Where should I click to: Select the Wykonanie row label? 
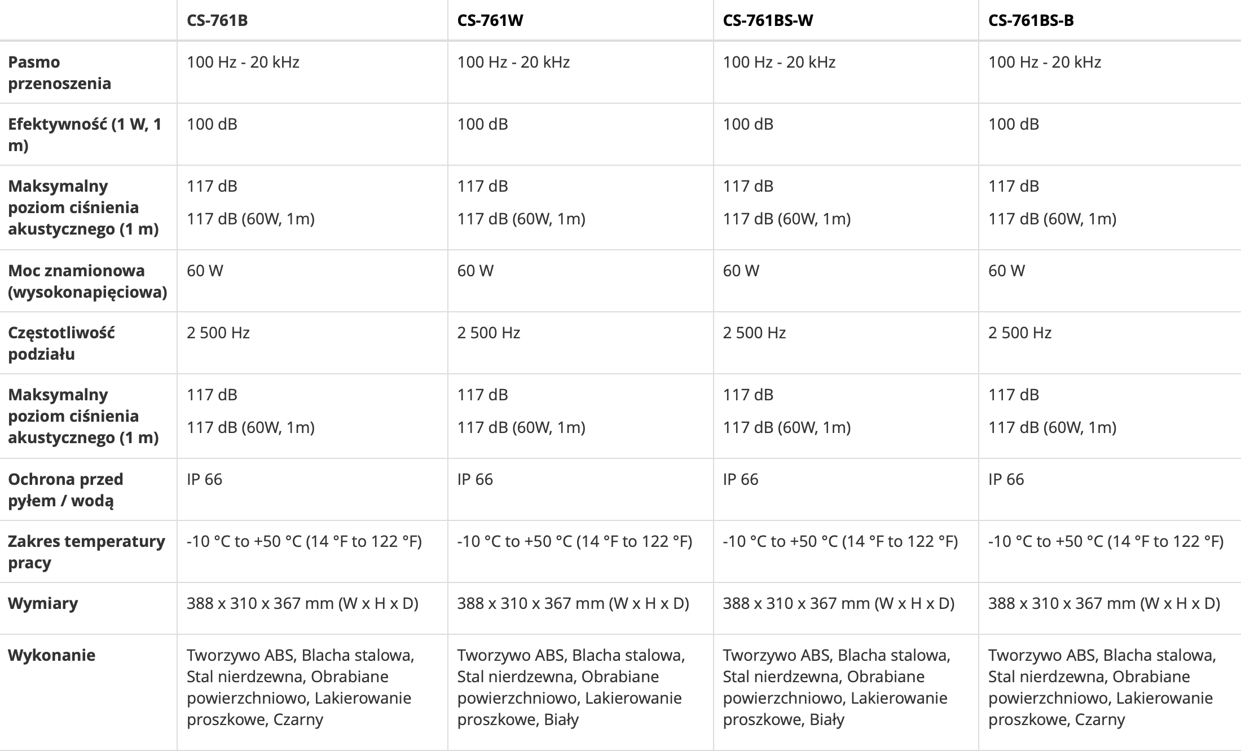click(x=51, y=655)
